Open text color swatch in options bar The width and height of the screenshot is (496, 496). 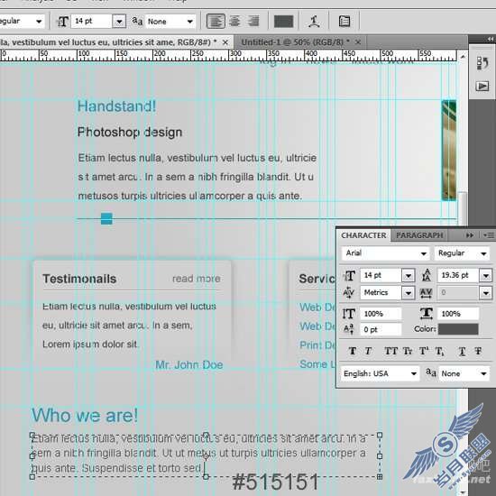tap(283, 22)
